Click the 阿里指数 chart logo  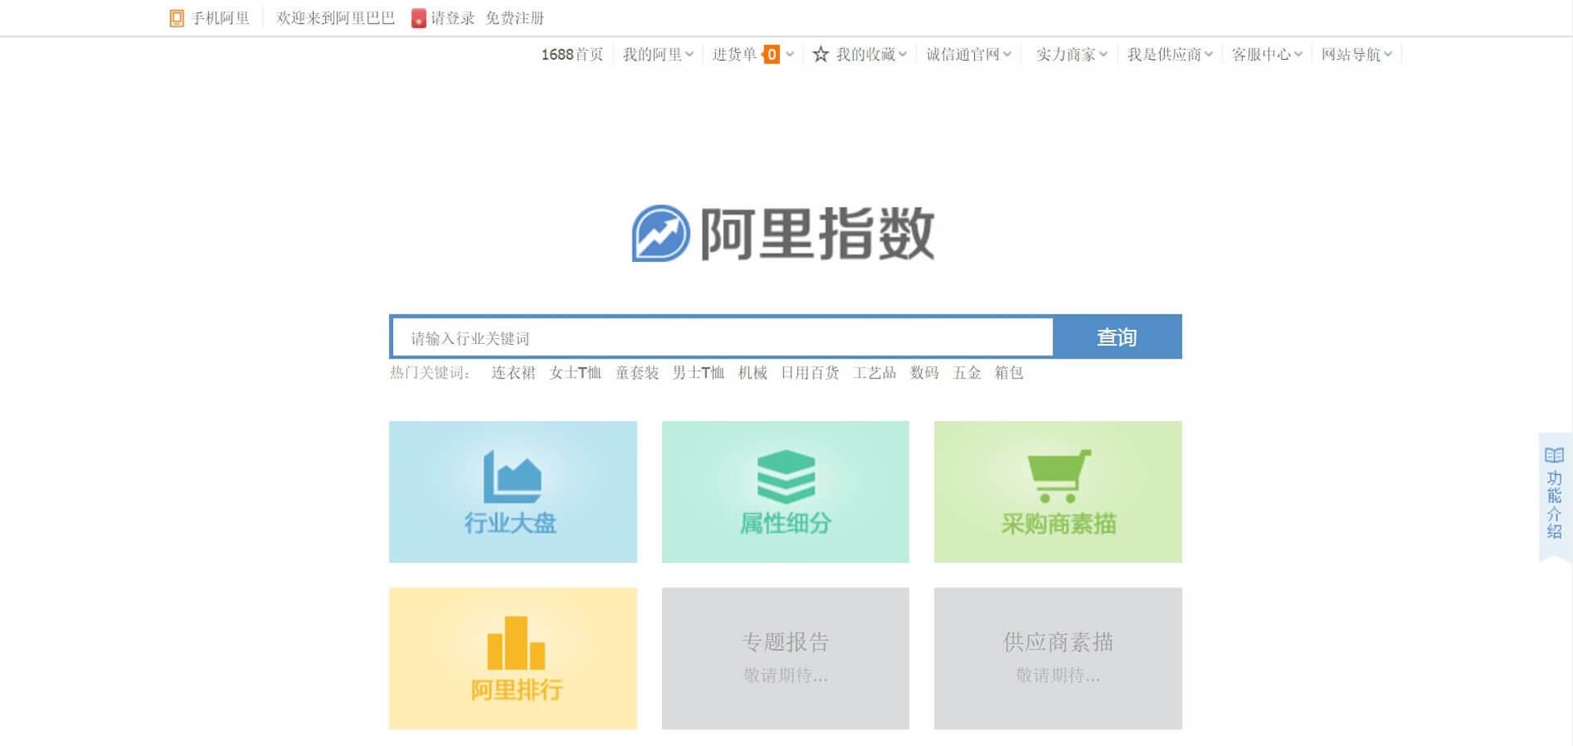tap(660, 233)
